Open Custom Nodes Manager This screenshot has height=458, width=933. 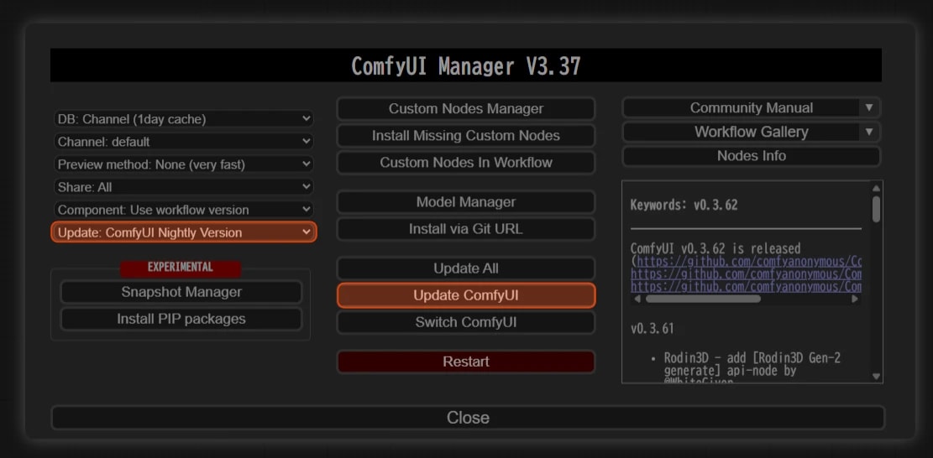[x=466, y=109]
